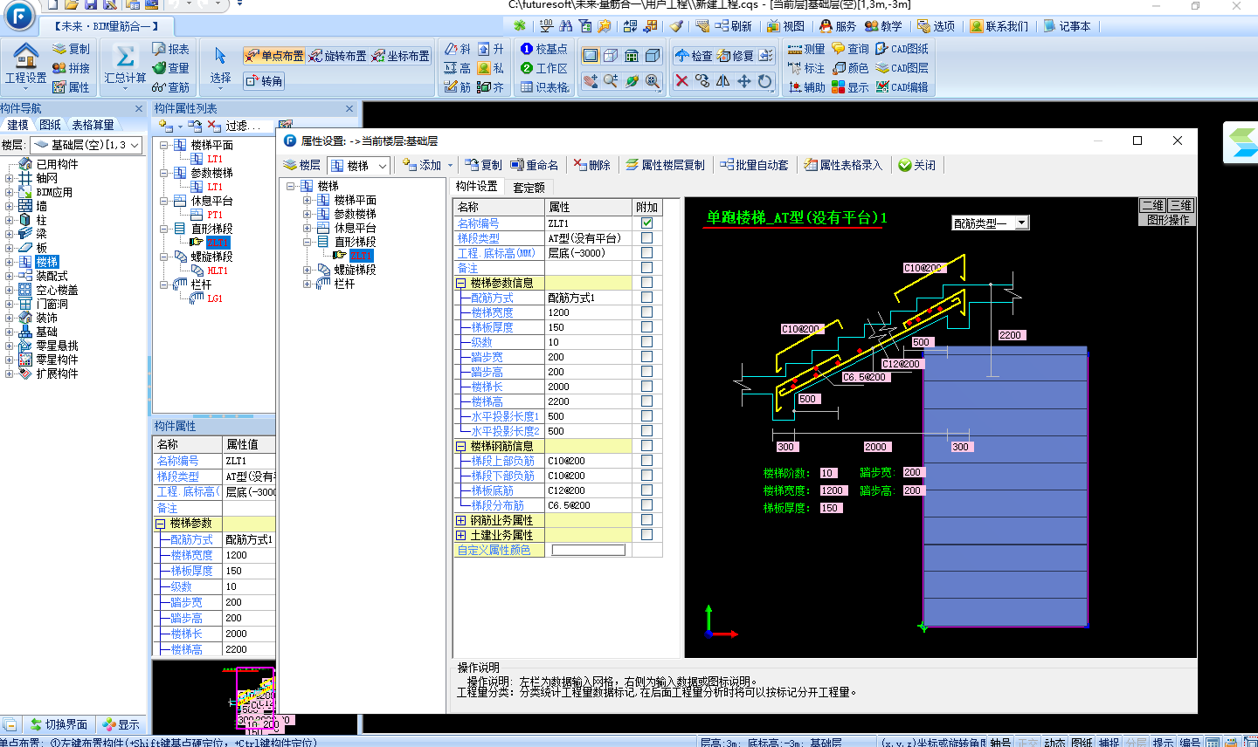Open CAD图纸 drawings tool
The height and width of the screenshot is (747, 1258).
point(902,49)
